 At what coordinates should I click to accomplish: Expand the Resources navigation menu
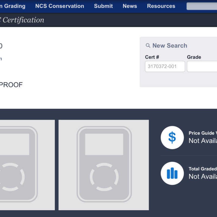pyautogui.click(x=161, y=6)
